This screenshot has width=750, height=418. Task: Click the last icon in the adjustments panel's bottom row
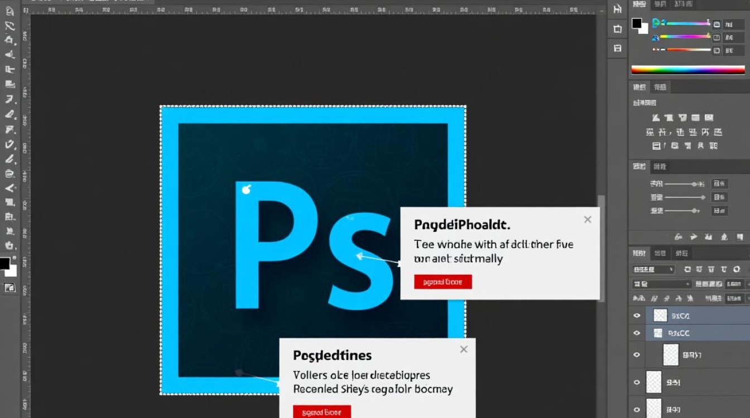pyautogui.click(x=714, y=146)
